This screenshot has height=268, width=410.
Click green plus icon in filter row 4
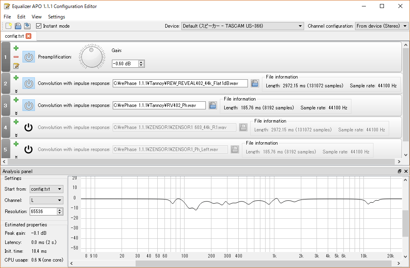pyautogui.click(x=16, y=122)
